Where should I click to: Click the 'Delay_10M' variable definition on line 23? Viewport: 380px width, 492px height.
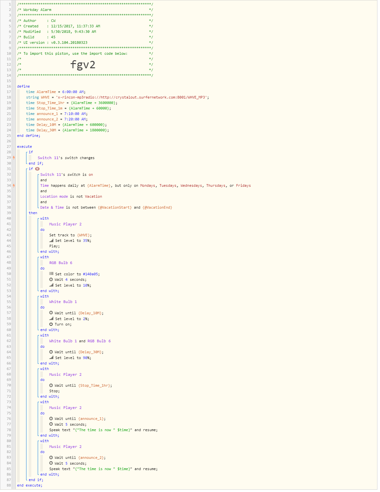[x=66, y=125]
